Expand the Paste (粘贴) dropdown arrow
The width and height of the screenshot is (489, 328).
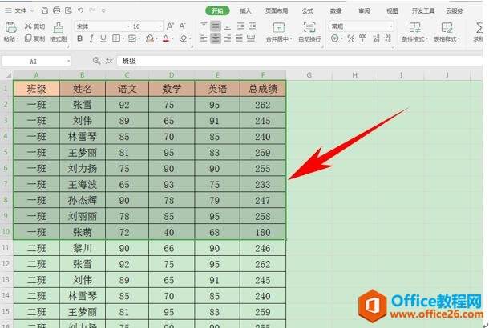pos(18,39)
